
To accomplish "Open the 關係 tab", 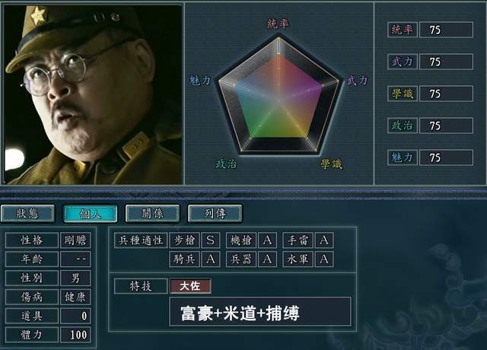I will [152, 213].
